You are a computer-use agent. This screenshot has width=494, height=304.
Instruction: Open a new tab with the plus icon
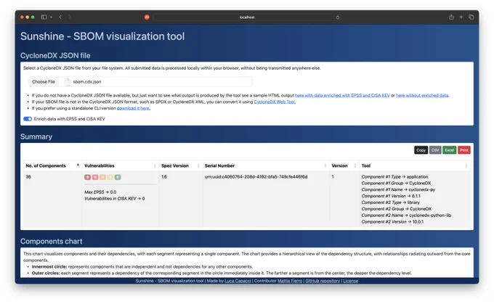click(x=461, y=17)
